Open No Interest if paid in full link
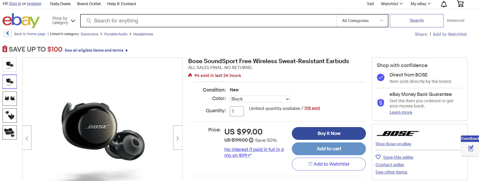Image resolution: width=479 pixels, height=181 pixels. pos(254,152)
